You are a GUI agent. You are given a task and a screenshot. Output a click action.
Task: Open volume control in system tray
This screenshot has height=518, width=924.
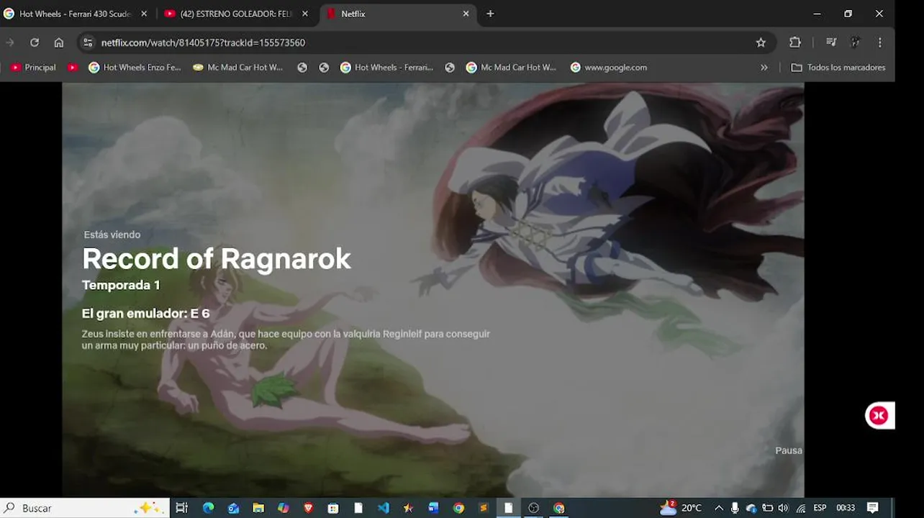[x=783, y=508]
